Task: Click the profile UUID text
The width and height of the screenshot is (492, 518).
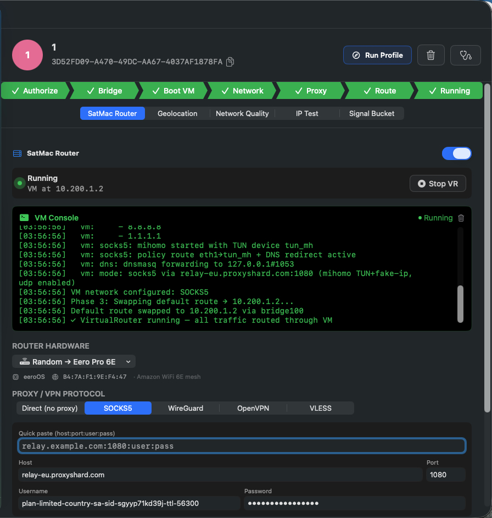Action: coord(137,62)
